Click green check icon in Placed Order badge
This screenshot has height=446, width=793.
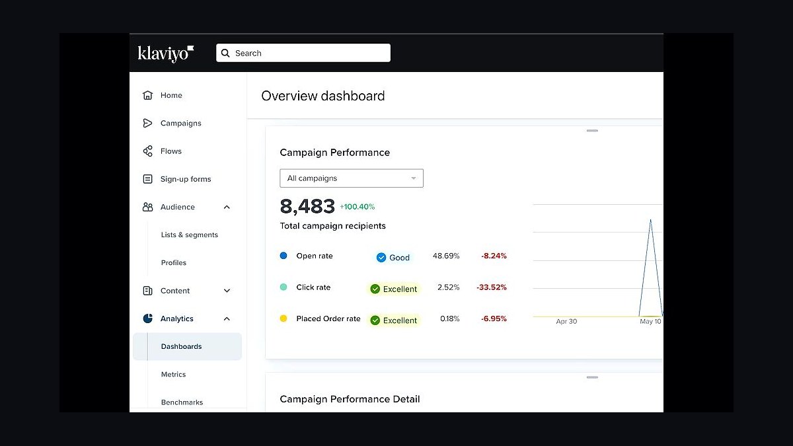[x=375, y=320]
